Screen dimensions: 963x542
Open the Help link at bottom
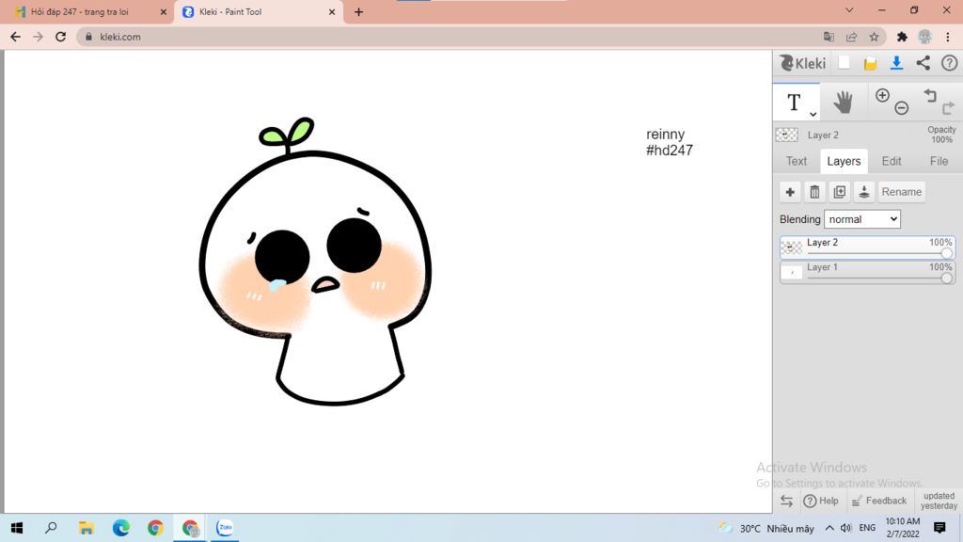point(821,501)
